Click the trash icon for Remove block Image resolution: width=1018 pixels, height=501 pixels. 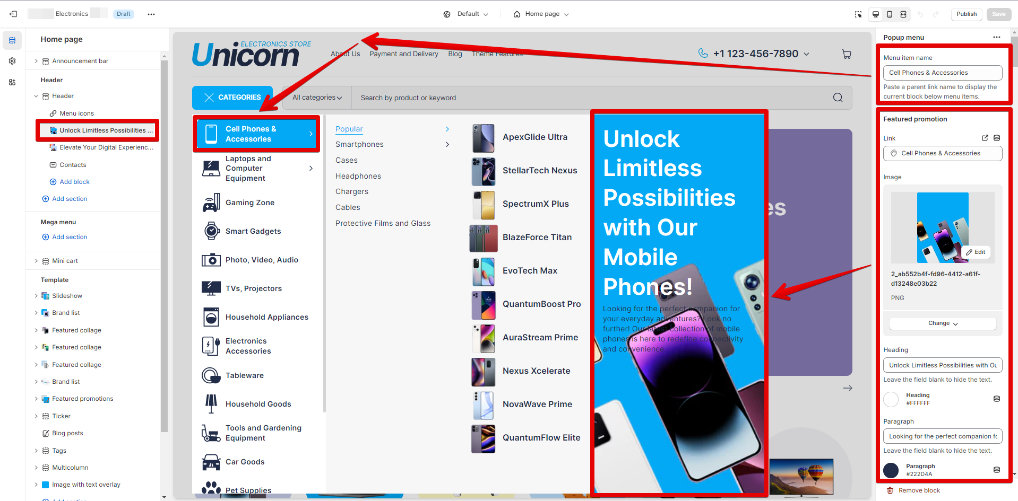tap(890, 490)
